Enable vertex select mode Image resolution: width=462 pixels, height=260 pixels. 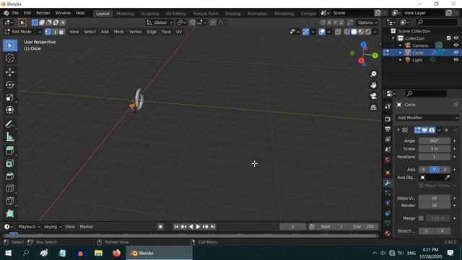48,32
